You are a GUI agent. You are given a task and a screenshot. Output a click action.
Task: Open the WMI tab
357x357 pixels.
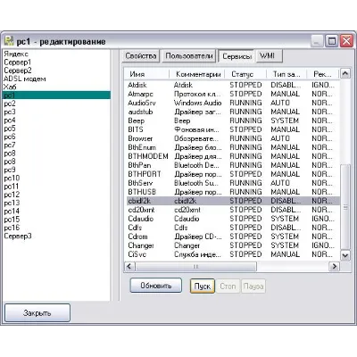(x=268, y=56)
